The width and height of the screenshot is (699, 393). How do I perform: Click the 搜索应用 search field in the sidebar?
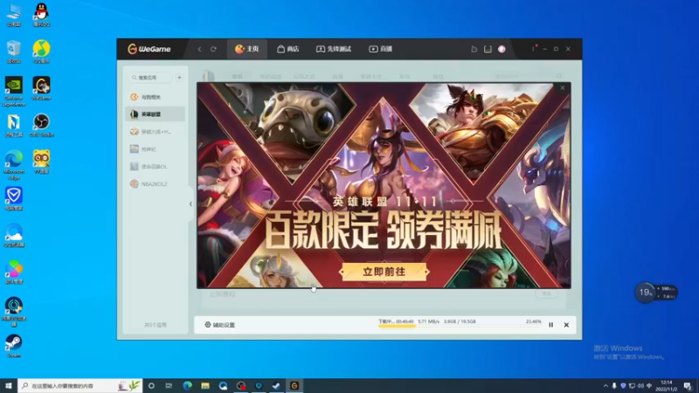click(x=150, y=78)
